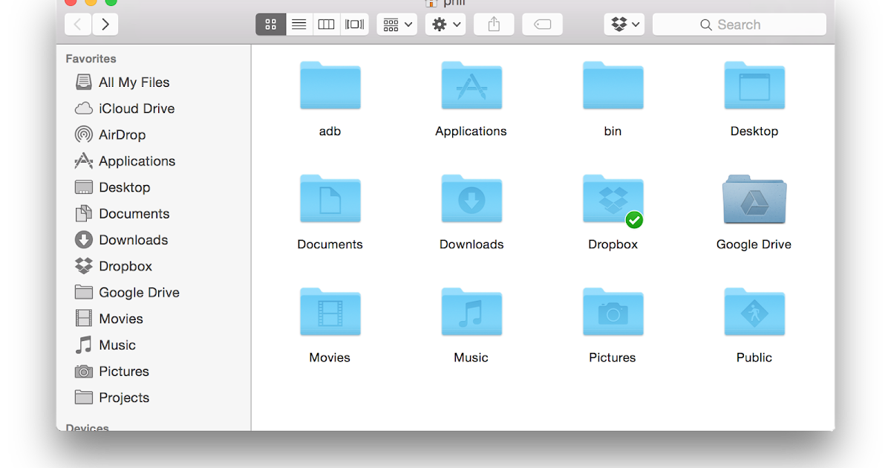Image resolution: width=891 pixels, height=468 pixels.
Task: Open the gear Action menu
Action: 446,25
